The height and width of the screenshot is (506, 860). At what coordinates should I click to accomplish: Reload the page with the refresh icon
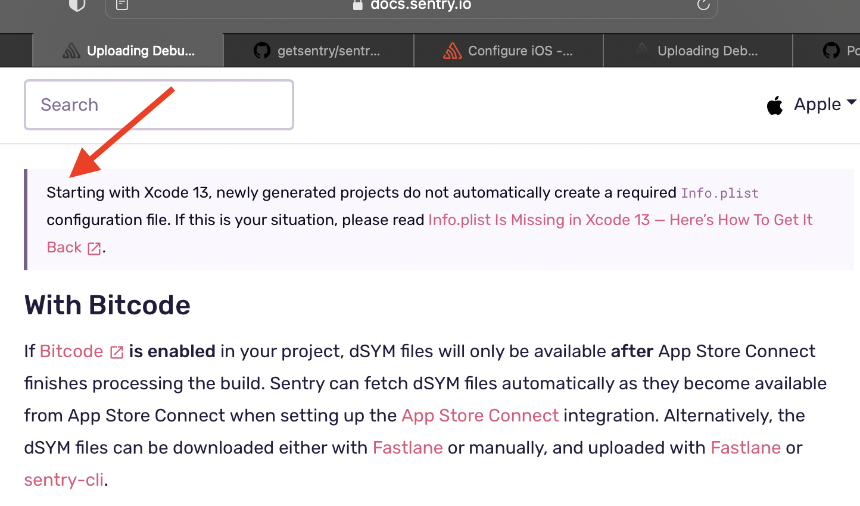[703, 5]
